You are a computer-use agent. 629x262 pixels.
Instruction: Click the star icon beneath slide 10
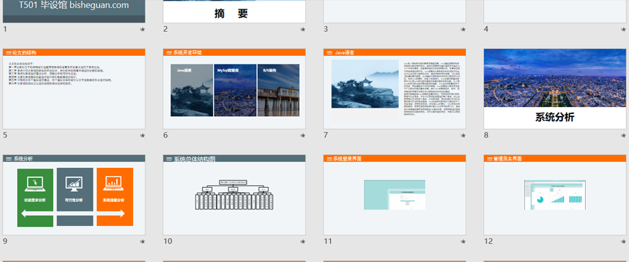point(303,241)
